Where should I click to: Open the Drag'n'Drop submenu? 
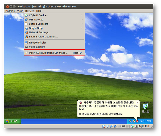click(x=54, y=28)
